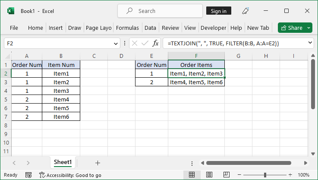Select the Sheet1 worksheet tab
Screen dimensions: 318x180
(63, 162)
